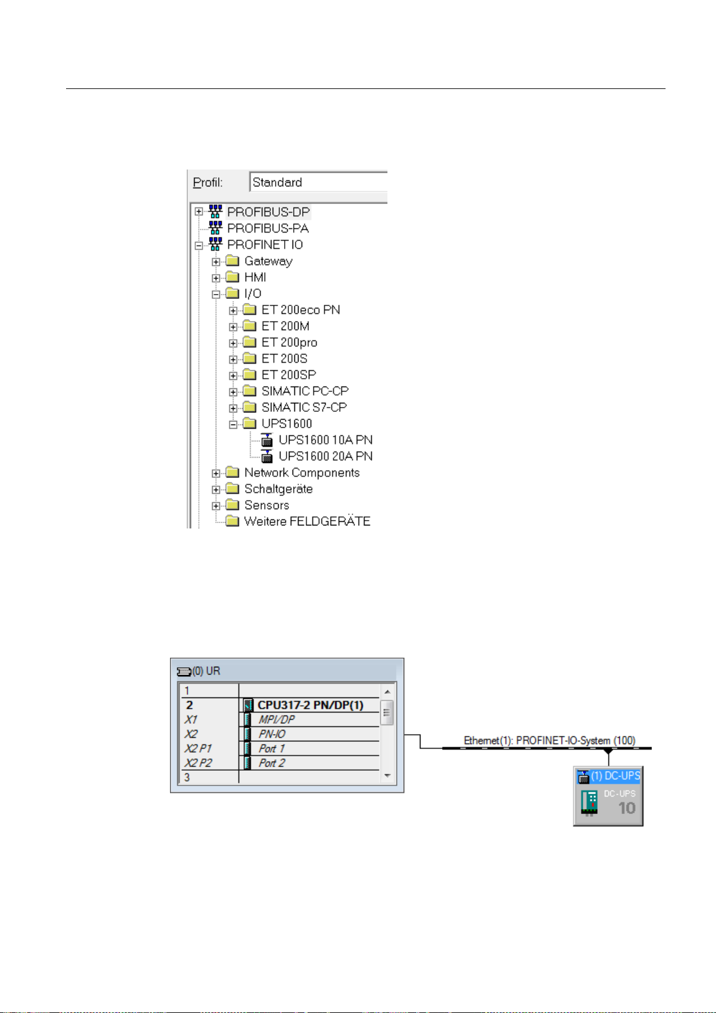Click the Port 2 row icon
Image resolution: width=716 pixels, height=1013 pixels.
[247, 763]
